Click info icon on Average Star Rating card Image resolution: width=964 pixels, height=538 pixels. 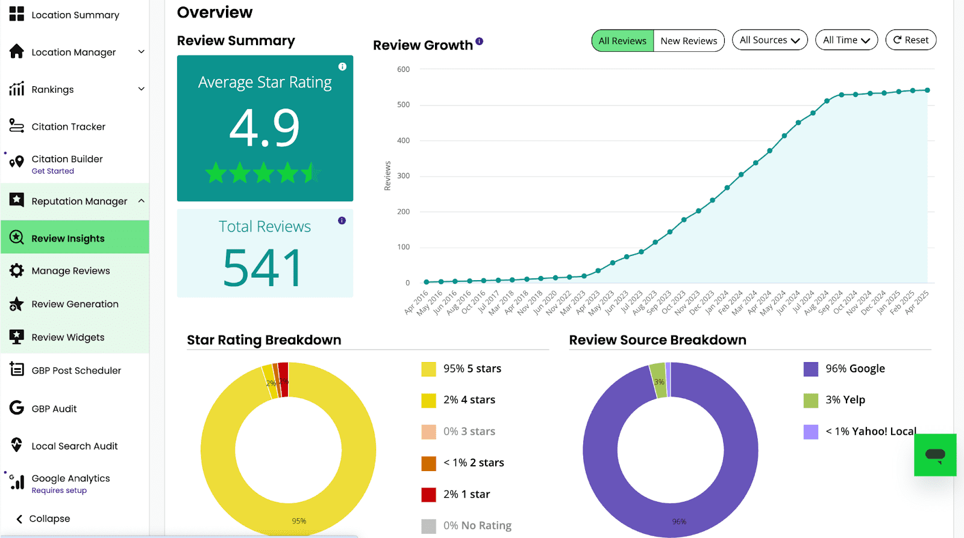[x=342, y=66]
